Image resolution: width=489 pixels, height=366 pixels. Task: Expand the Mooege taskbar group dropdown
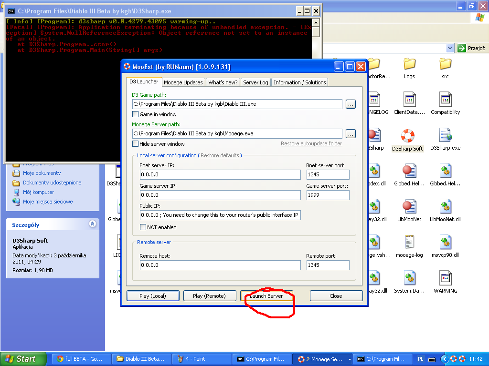350,359
